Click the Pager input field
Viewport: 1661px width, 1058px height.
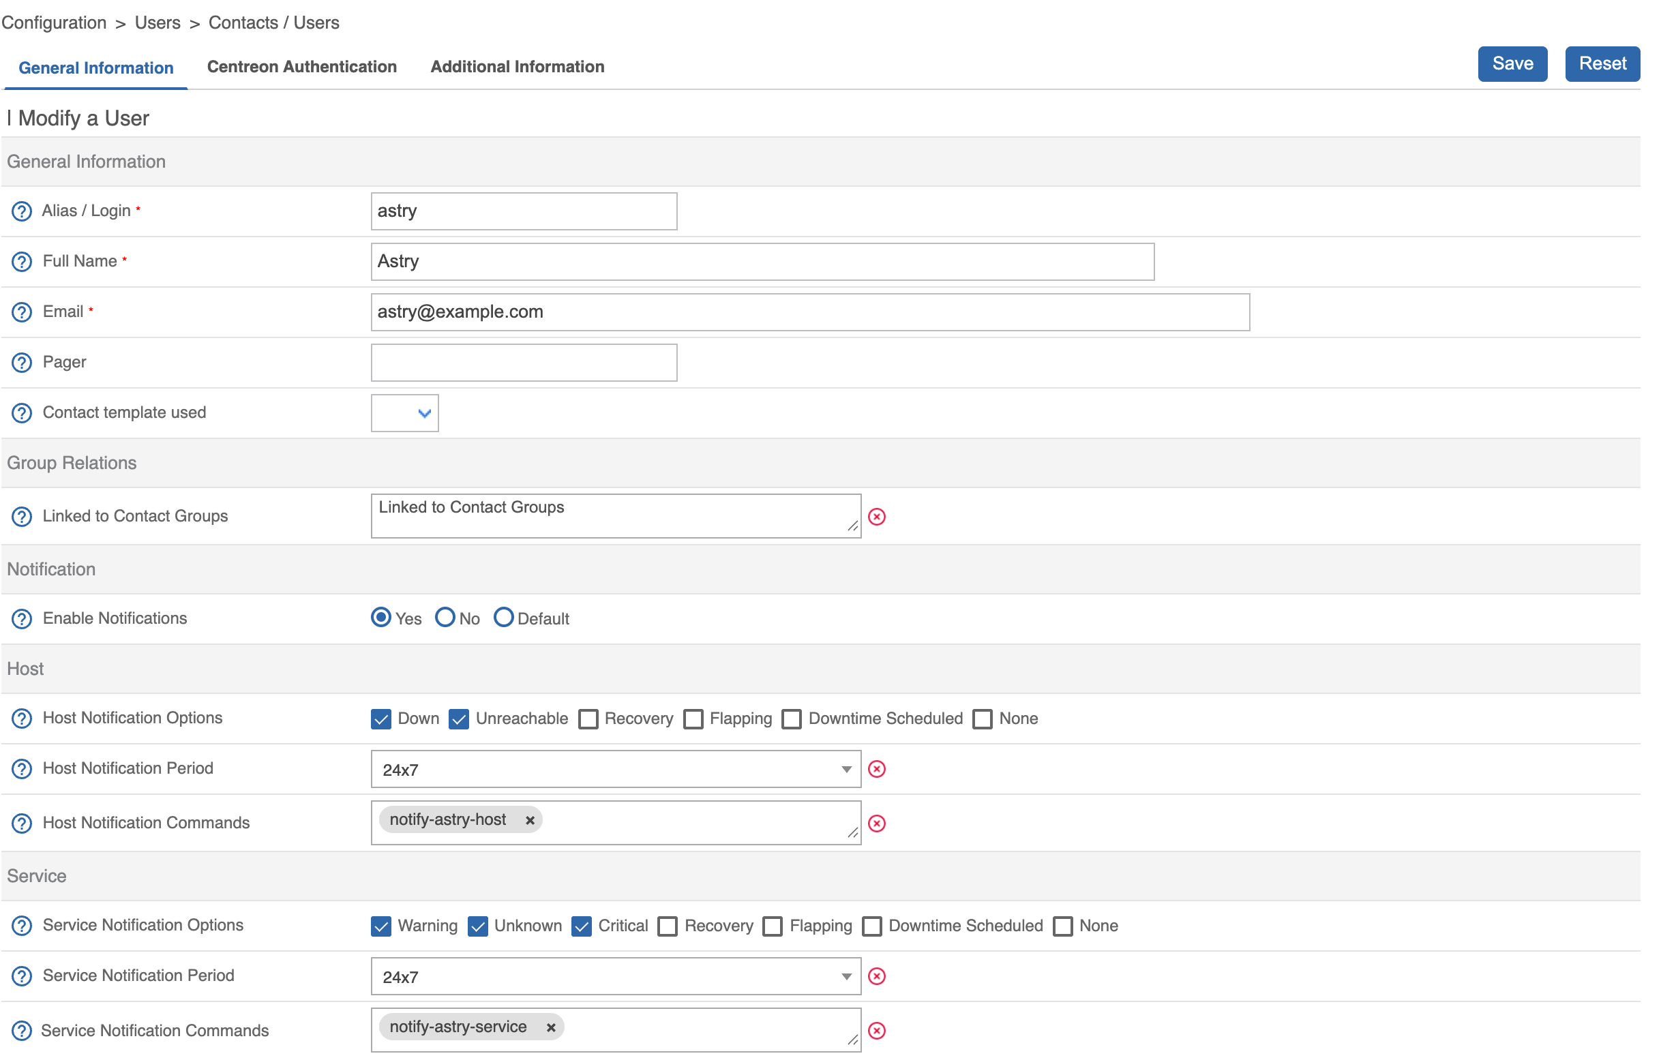524,362
